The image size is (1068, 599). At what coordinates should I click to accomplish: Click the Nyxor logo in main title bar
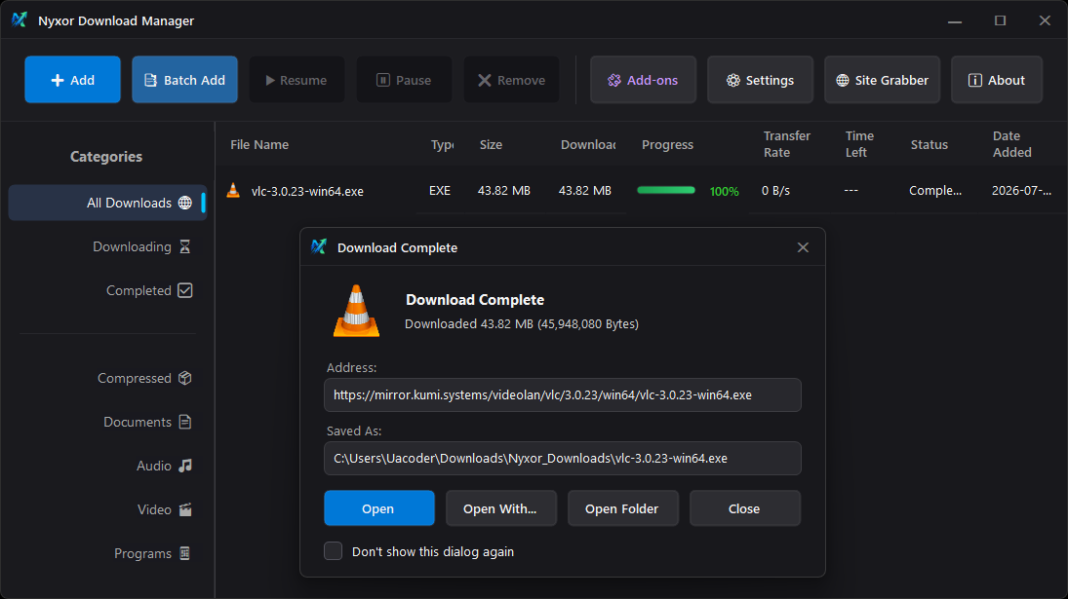tap(20, 19)
